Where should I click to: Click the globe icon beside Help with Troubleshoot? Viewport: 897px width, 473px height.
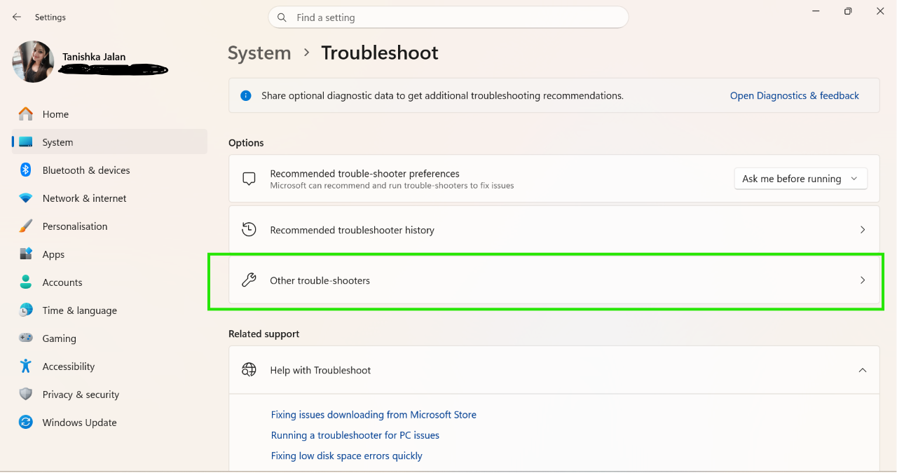pos(249,369)
